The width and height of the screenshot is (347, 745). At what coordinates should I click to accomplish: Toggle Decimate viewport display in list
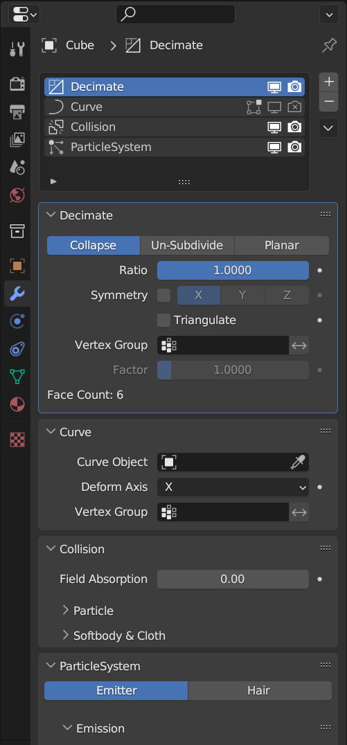click(274, 87)
